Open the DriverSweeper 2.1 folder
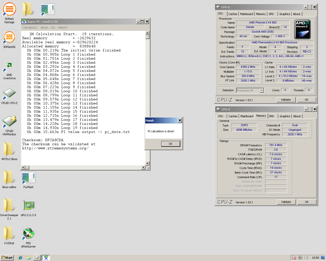Image resolution: width=326 pixels, height=261 pixels. click(x=9, y=209)
